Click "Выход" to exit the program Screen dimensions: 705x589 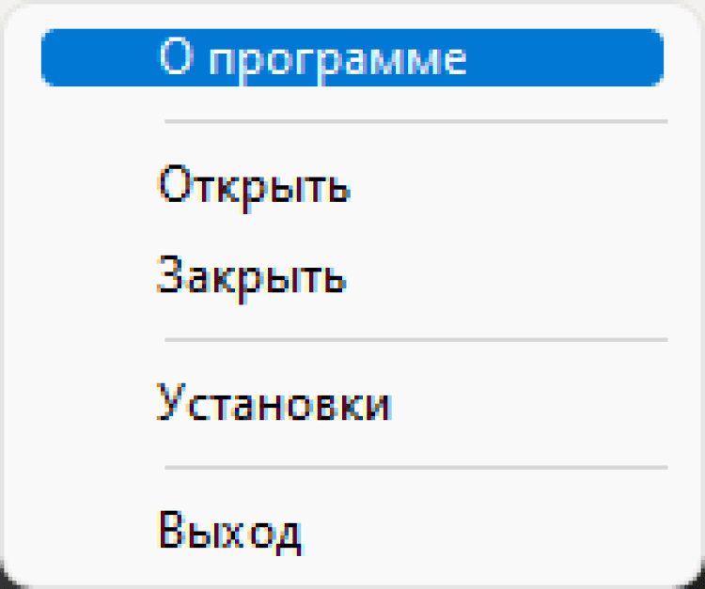click(x=230, y=532)
